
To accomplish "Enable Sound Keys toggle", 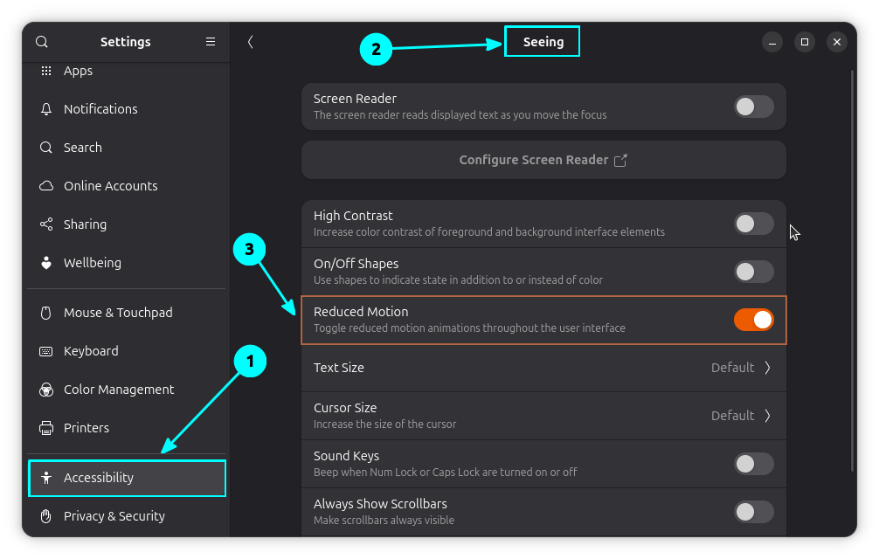I will (753, 464).
